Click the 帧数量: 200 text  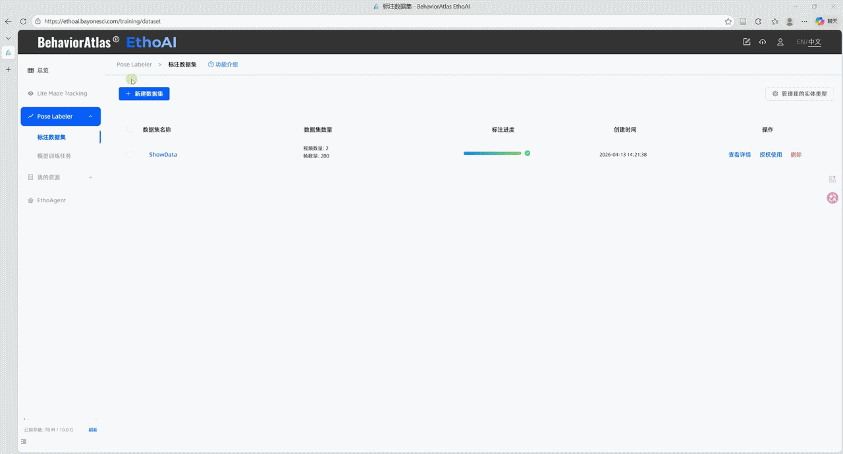(x=316, y=156)
